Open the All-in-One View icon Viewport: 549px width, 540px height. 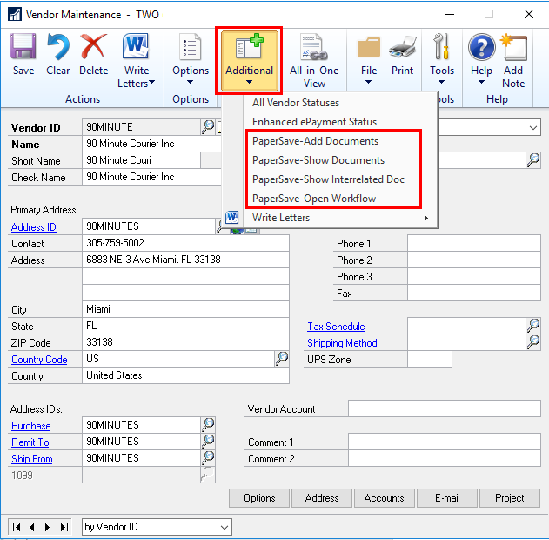[x=314, y=46]
